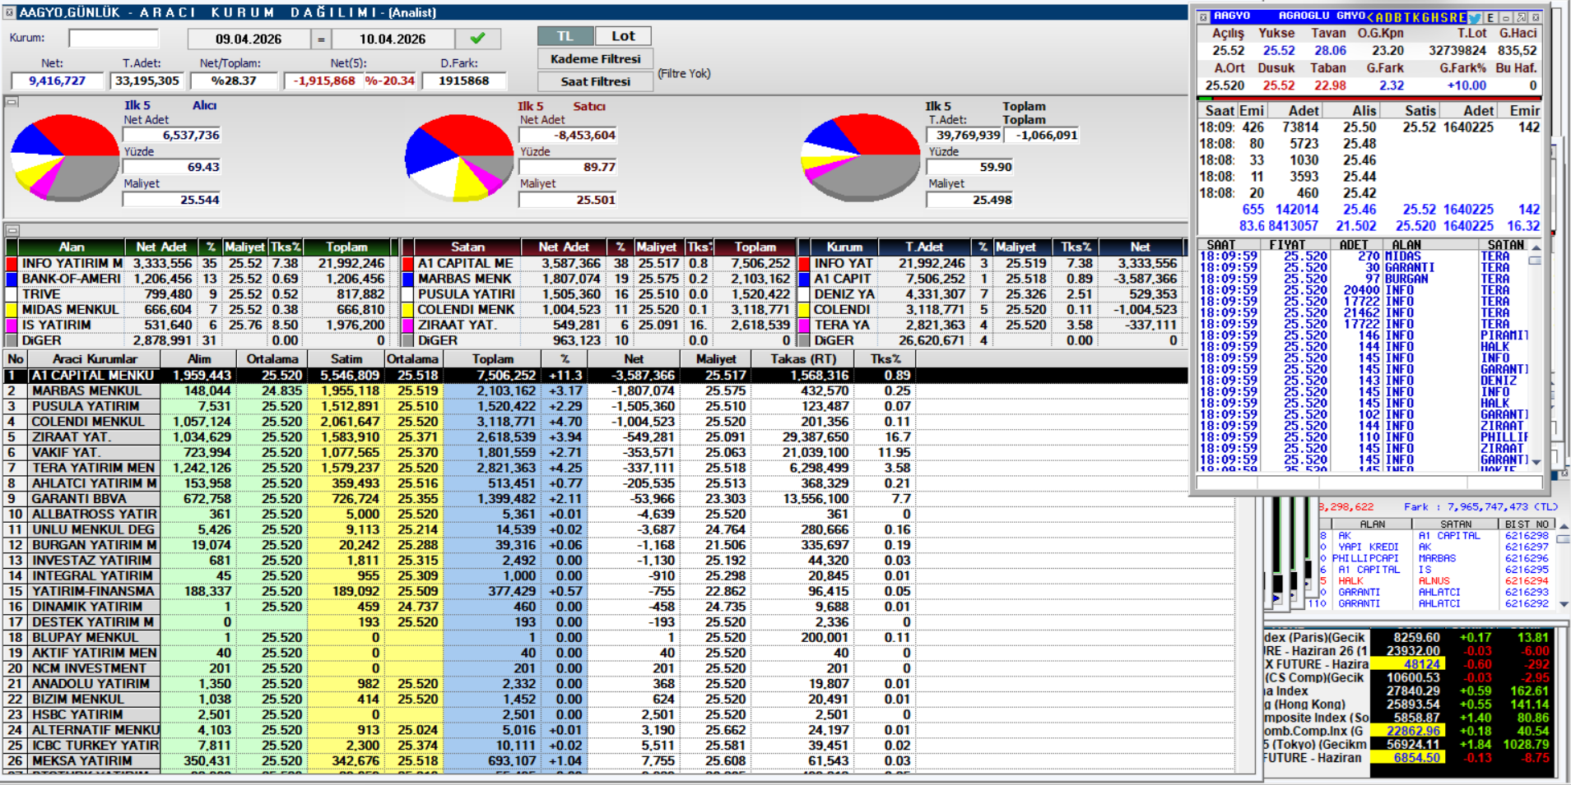The width and height of the screenshot is (1571, 785).
Task: Click the Alıcı top 5 pie chart
Action: click(x=64, y=157)
